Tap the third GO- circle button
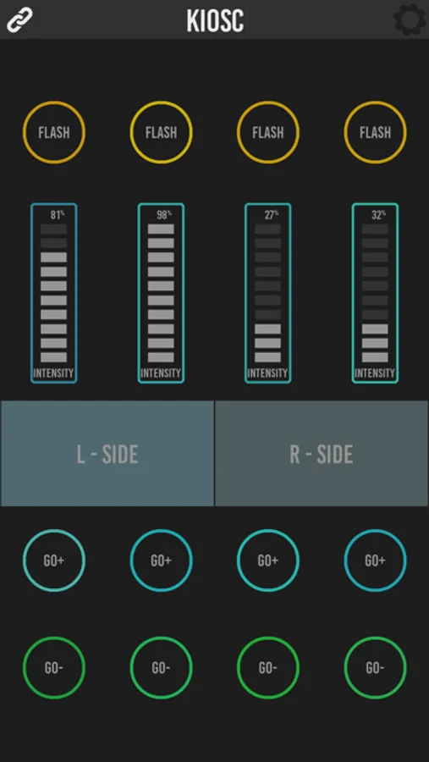Image resolution: width=429 pixels, height=762 pixels. [x=268, y=668]
